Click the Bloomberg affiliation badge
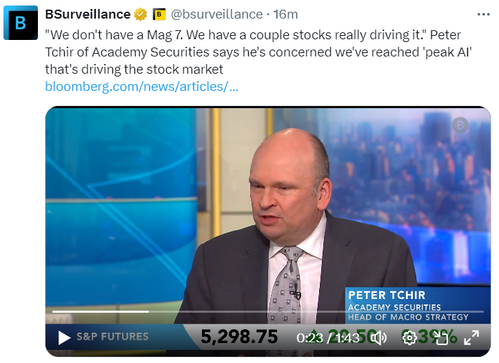This screenshot has width=499, height=363. [x=159, y=14]
